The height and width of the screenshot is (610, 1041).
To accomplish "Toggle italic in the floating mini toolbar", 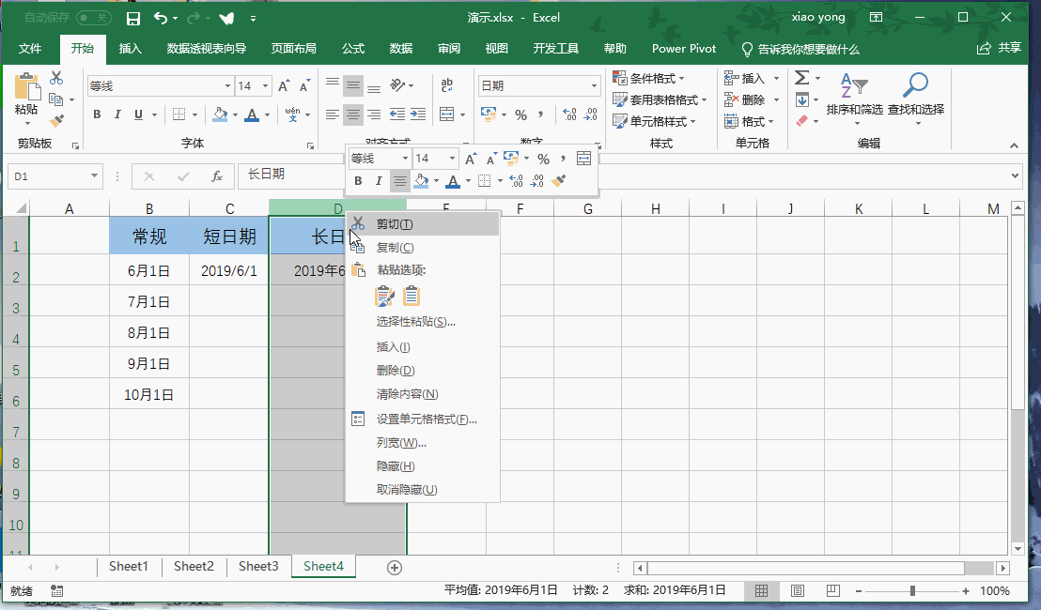I will click(x=379, y=181).
